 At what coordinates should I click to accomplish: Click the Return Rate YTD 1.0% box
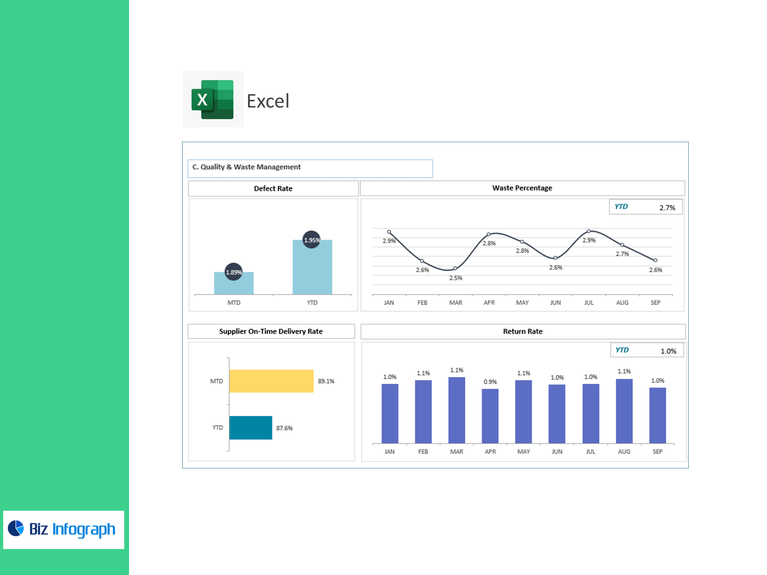646,351
